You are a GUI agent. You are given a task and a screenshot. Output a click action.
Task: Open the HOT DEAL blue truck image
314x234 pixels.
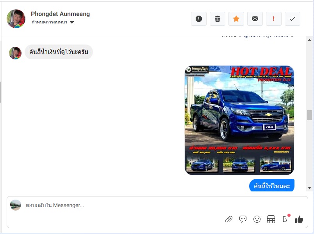point(239,120)
